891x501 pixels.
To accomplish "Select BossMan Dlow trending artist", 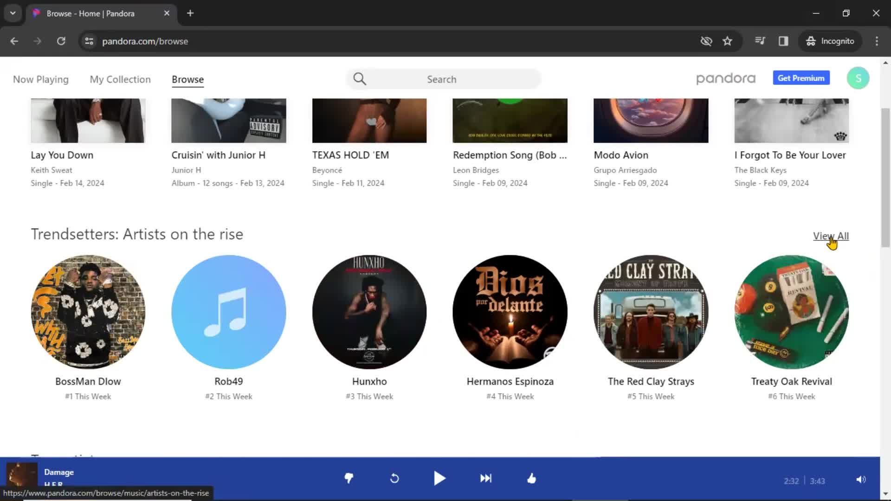I will (x=88, y=312).
